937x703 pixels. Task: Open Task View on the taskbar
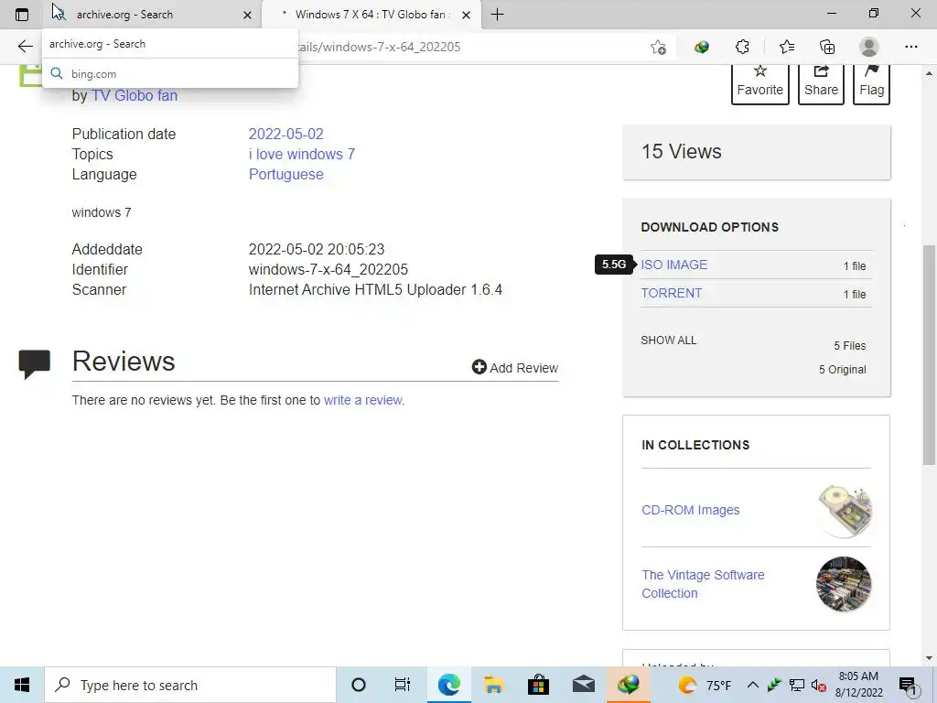click(x=403, y=685)
